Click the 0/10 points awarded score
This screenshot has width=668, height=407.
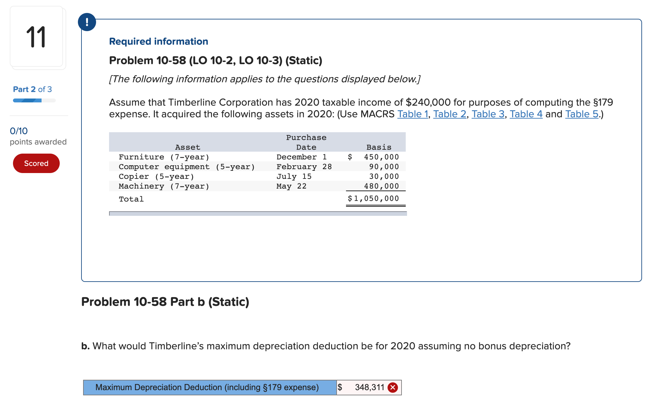(x=19, y=131)
